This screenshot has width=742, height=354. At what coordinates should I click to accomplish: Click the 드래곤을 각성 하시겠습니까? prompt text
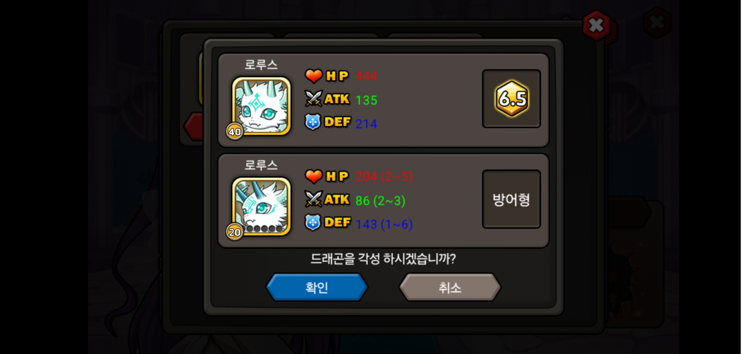click(x=383, y=259)
